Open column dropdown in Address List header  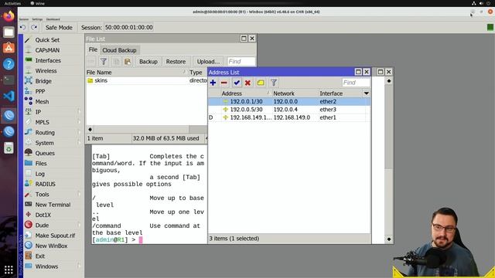[366, 93]
